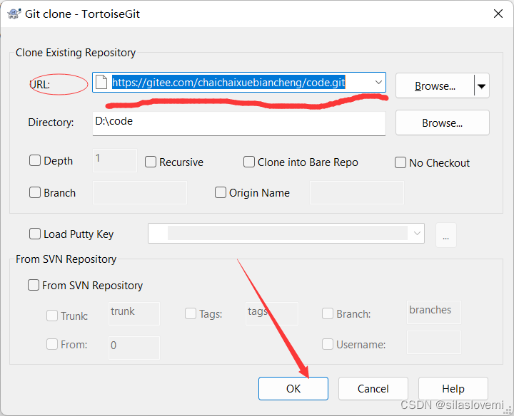
Task: Click the ellipsis browse button for Putty key
Action: point(445,235)
